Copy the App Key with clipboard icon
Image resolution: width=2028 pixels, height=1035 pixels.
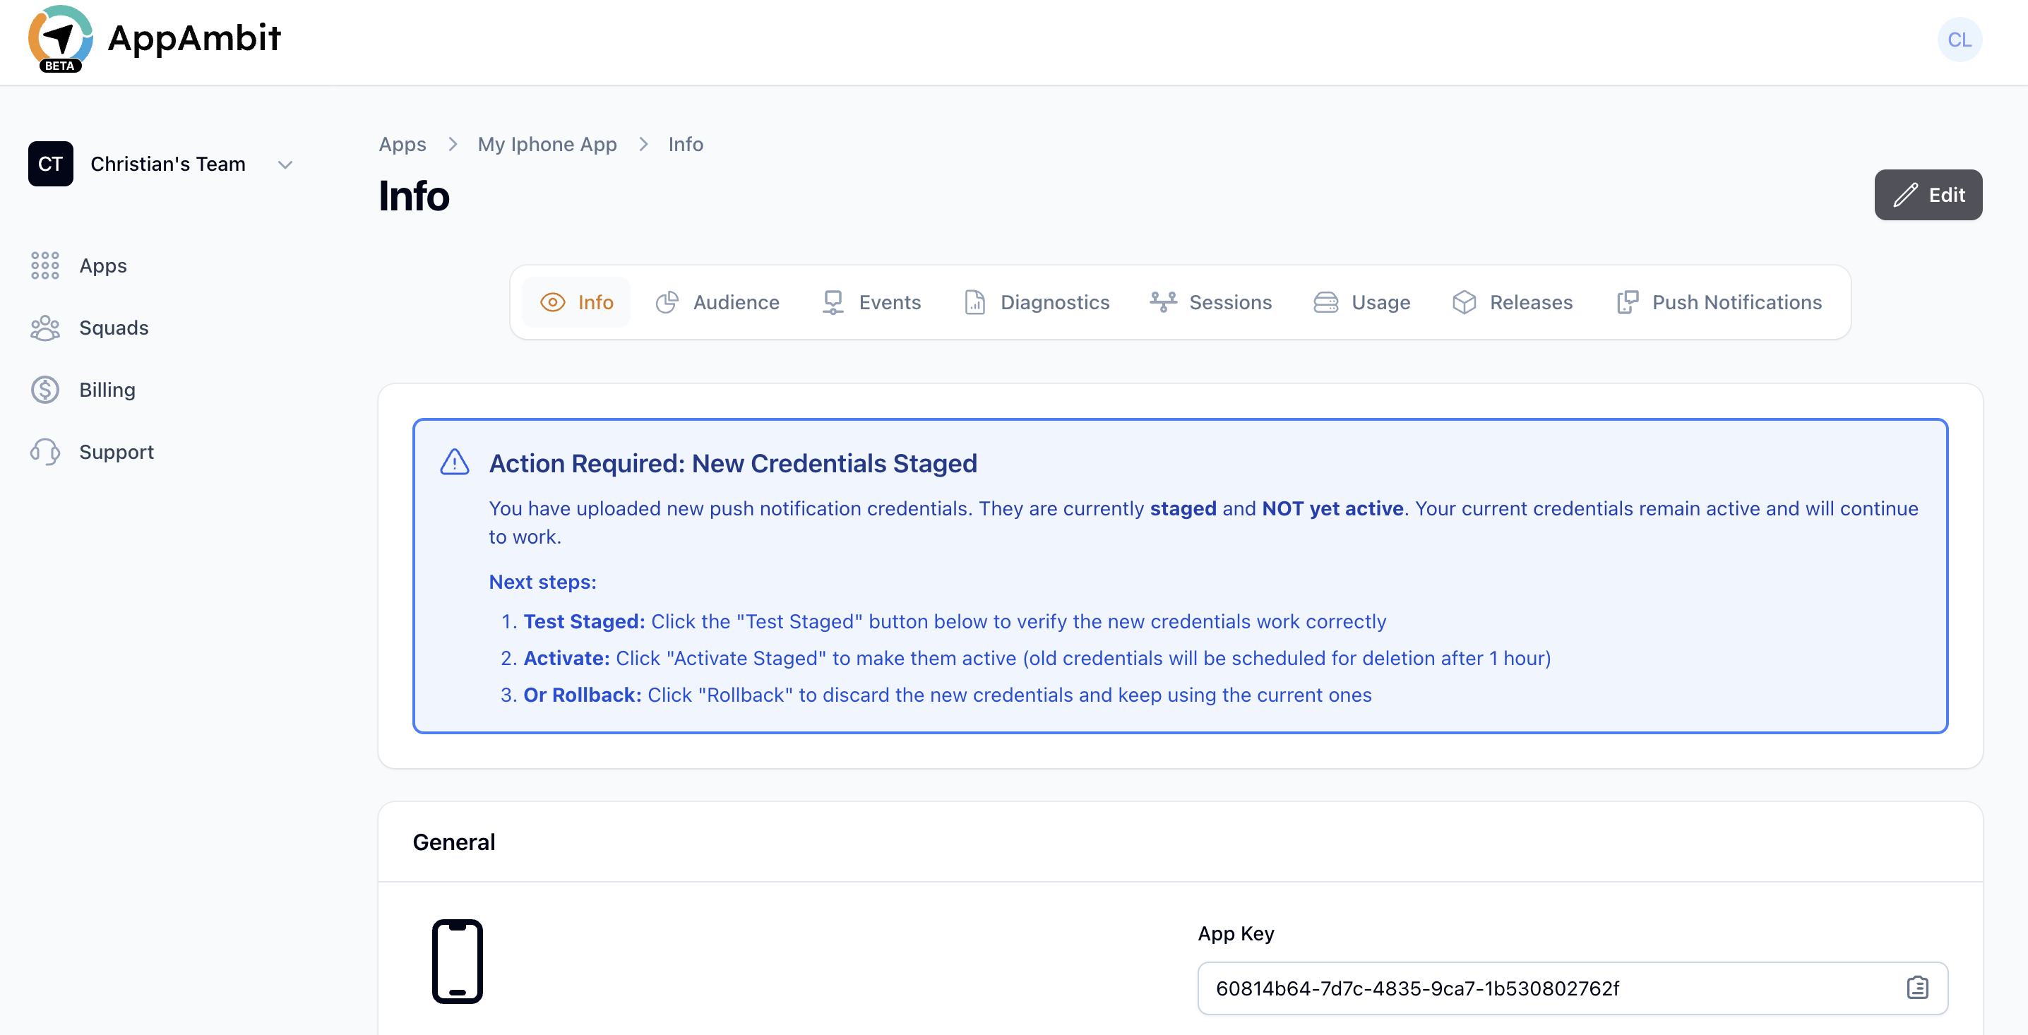click(1917, 987)
